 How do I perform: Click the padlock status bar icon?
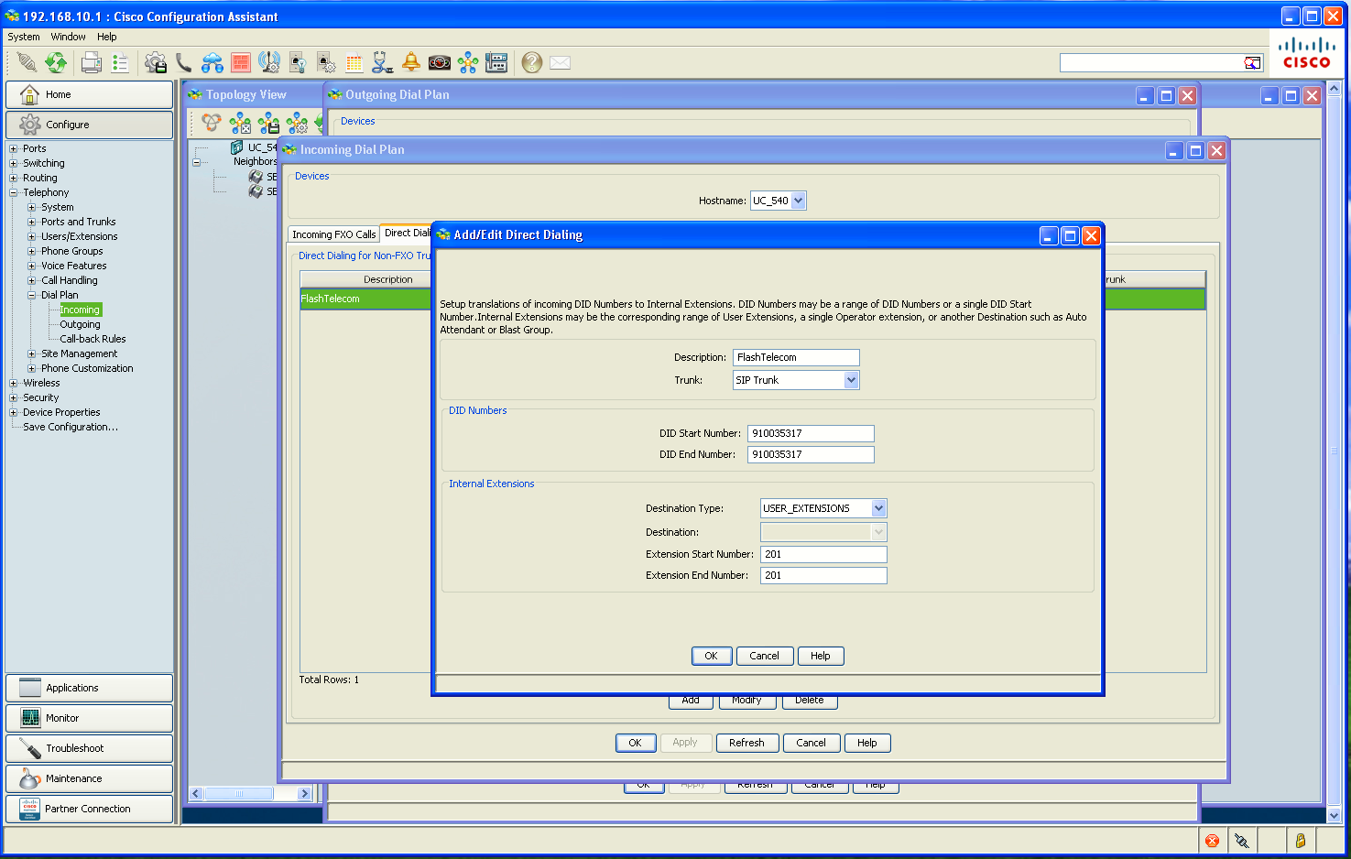click(1300, 841)
